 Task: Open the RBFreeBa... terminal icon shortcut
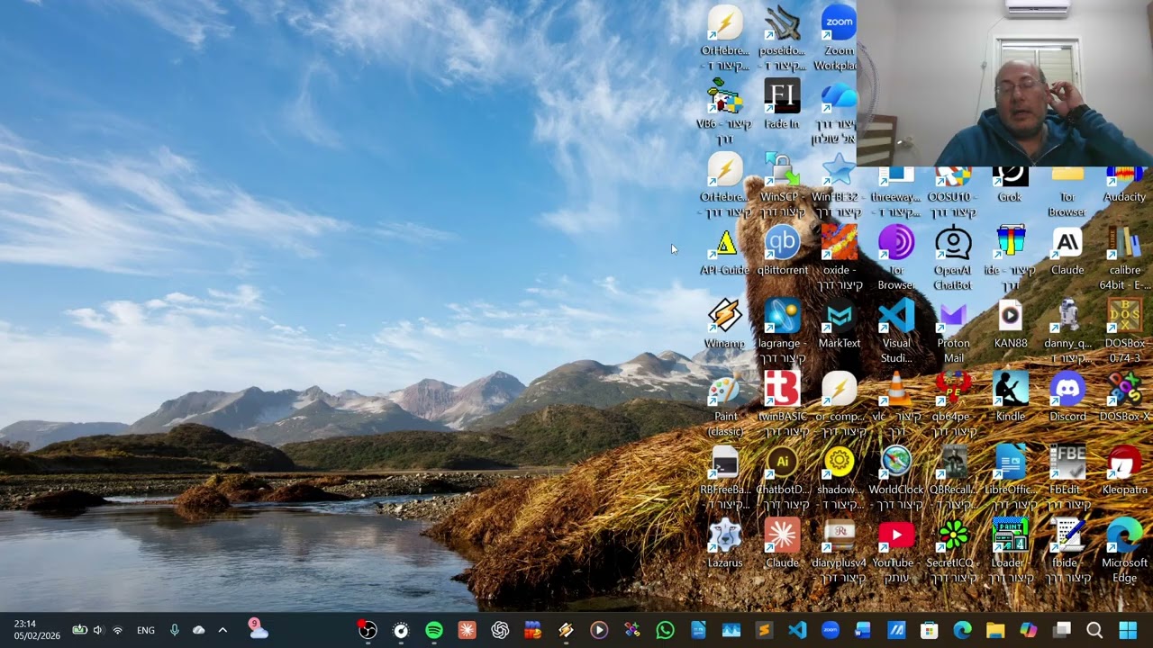724,476
